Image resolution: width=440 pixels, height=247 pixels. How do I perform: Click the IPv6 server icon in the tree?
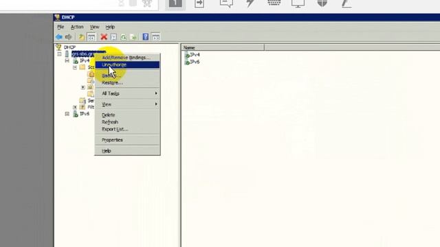75,114
